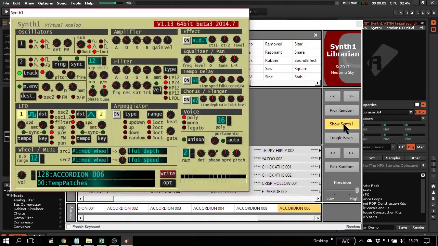Open the library icon in disk browser
The height and width of the screenshot is (246, 438).
433,199
